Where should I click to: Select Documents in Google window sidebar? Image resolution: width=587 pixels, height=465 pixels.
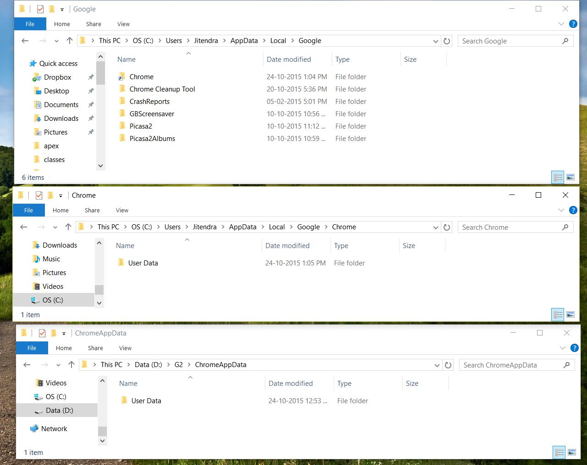(61, 105)
